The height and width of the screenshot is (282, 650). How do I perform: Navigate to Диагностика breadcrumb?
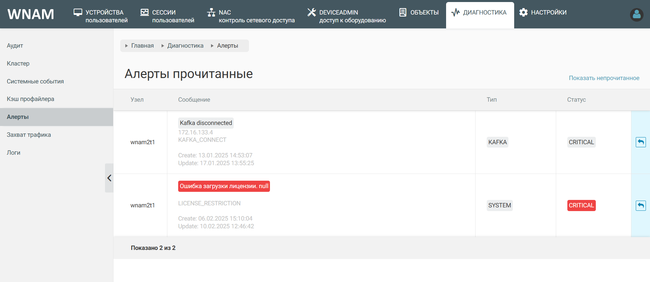click(x=185, y=46)
